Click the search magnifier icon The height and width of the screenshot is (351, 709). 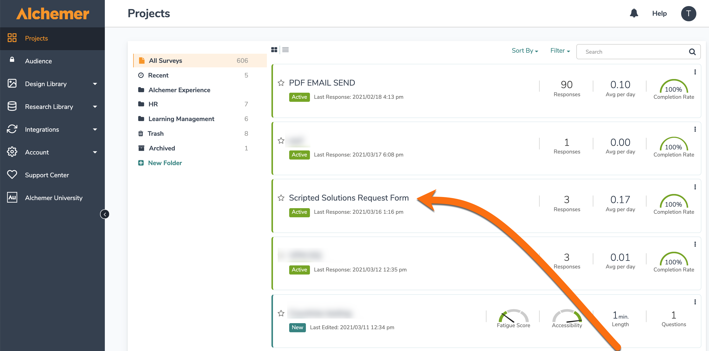pyautogui.click(x=692, y=52)
